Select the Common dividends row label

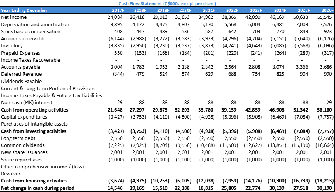21,145
